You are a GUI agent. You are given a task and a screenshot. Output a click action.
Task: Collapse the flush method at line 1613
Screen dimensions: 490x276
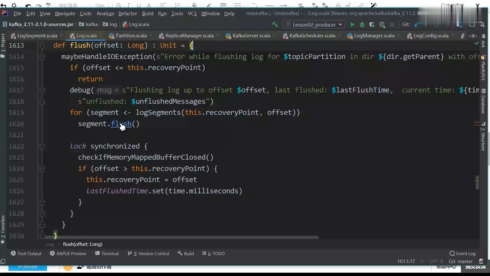click(42, 45)
